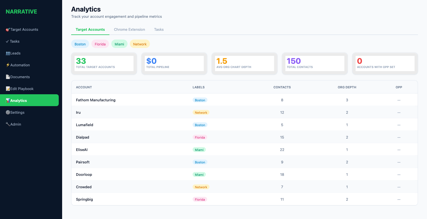The image size is (427, 219).
Task: Toggle the Boston filter chip
Action: (x=80, y=44)
